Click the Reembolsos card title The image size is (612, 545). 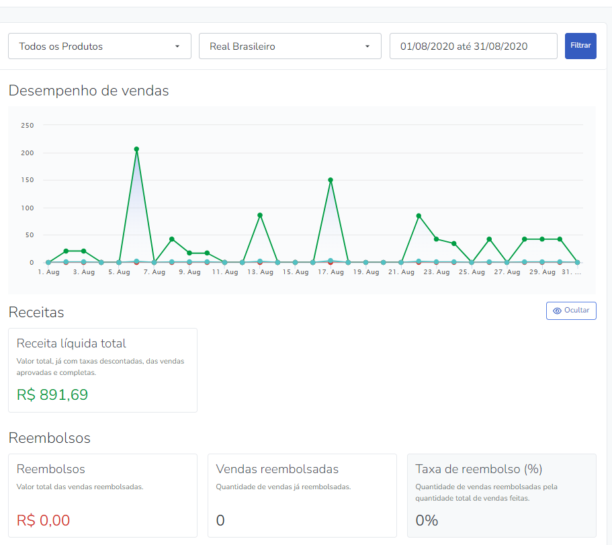point(51,469)
